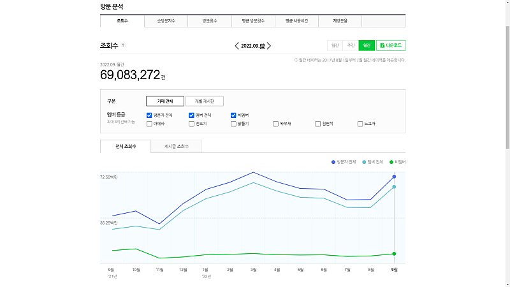Enable the 아메바 member grade checkbox
Viewport: 510px width, 287px height.
(x=149, y=124)
